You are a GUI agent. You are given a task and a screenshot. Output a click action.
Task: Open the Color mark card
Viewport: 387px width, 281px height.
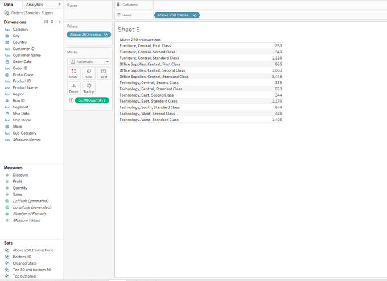(x=73, y=73)
